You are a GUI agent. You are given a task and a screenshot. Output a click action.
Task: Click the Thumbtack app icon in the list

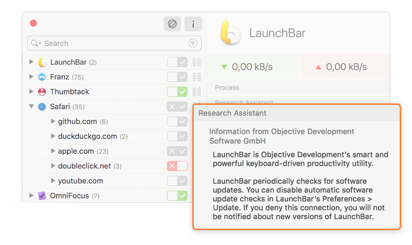click(42, 92)
